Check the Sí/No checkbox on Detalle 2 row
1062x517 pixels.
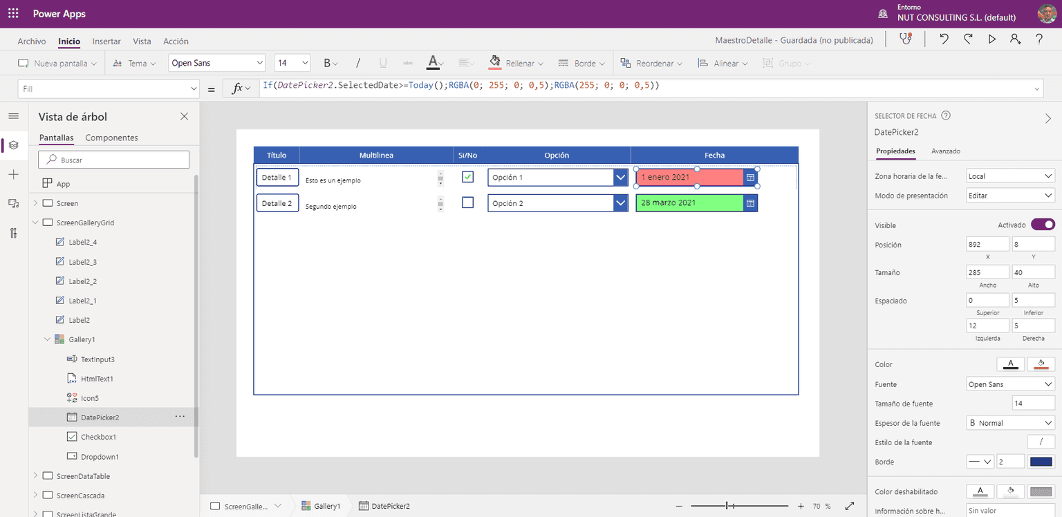pyautogui.click(x=467, y=203)
